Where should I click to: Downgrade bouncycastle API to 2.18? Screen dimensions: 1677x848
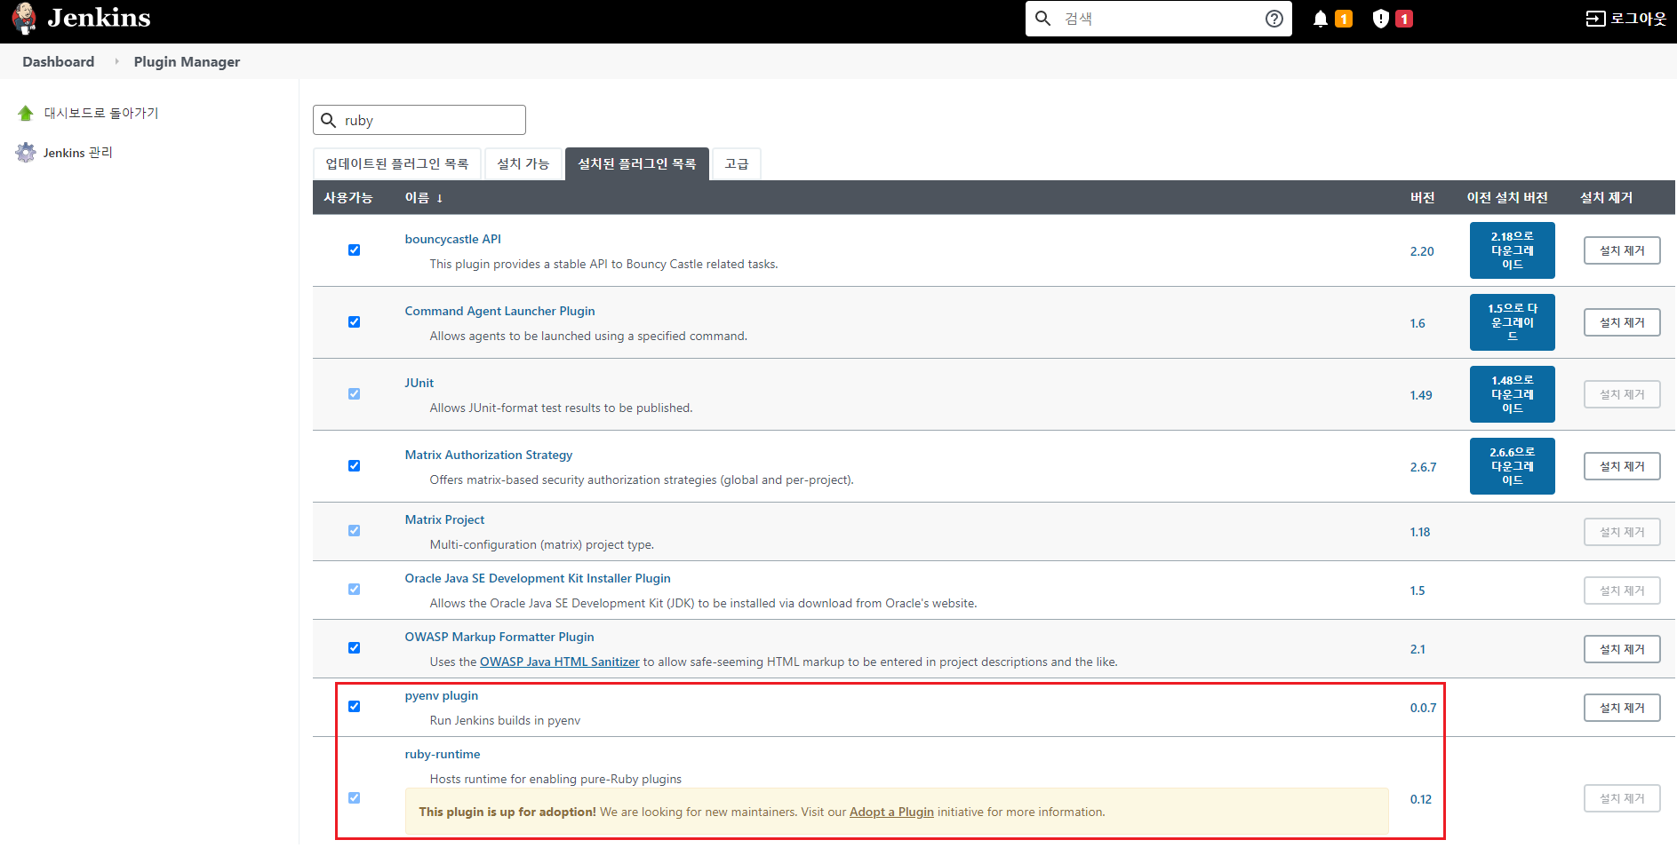pos(1512,250)
